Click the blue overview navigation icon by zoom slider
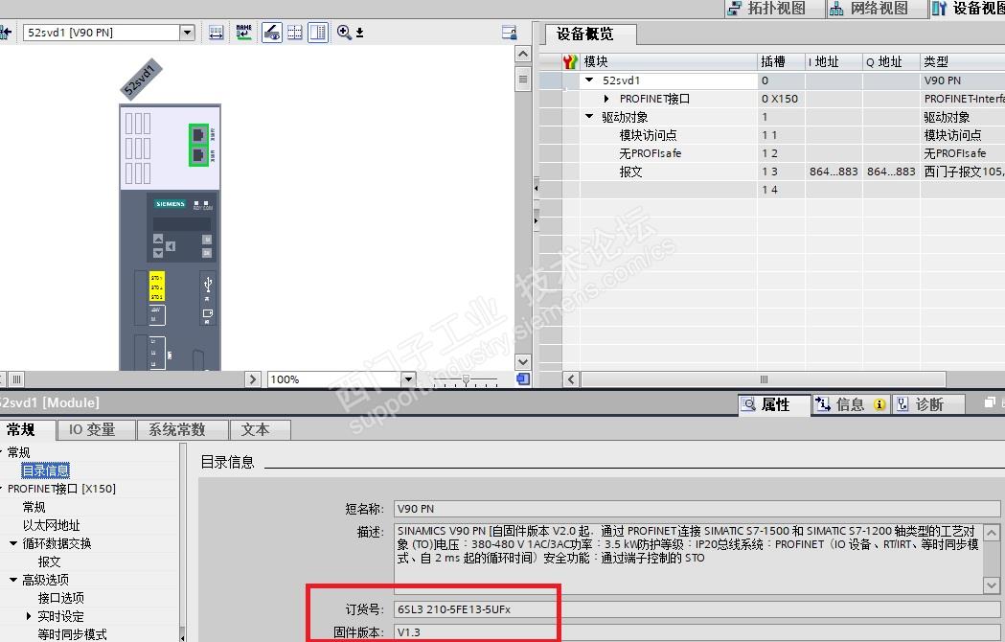Image resolution: width=1005 pixels, height=642 pixels. point(523,379)
